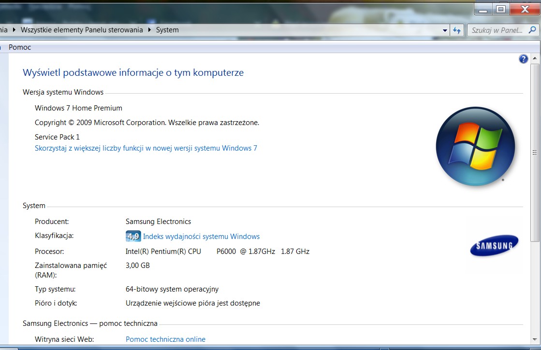Click heading Wyświetl podstawowe informacje o tym komputerze
Viewport: 541px width, 350px height.
pos(133,72)
